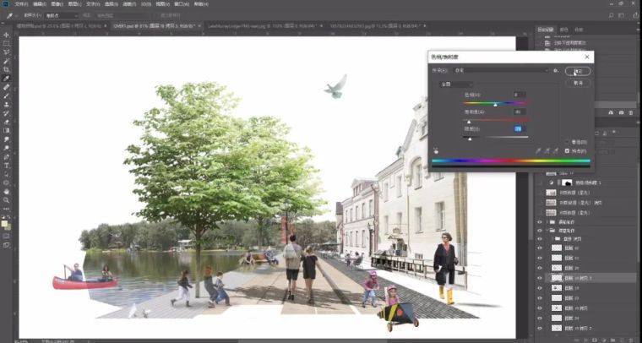Click the create new snapshot camera icon
Image resolution: width=642 pixels, height=343 pixels.
[x=621, y=112]
